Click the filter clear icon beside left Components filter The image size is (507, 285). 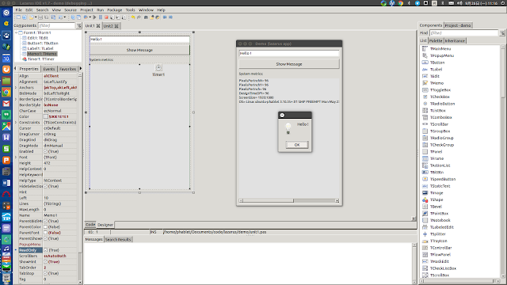tap(79, 25)
